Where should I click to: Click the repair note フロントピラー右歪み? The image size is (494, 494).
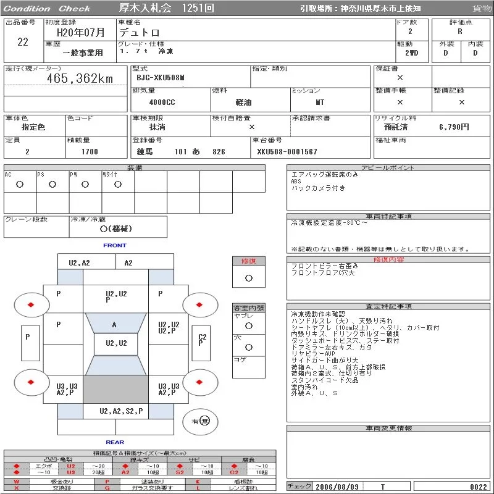point(325,266)
